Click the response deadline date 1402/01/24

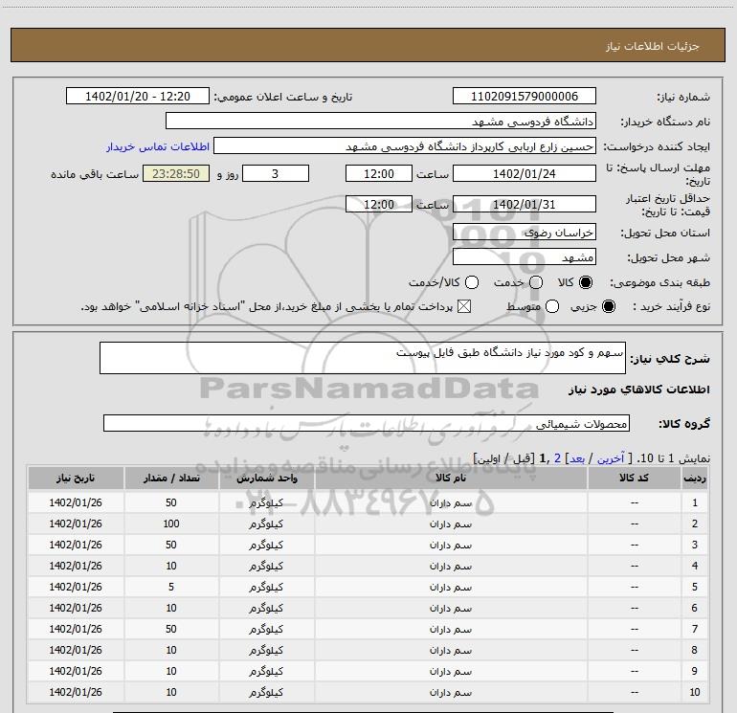click(525, 173)
